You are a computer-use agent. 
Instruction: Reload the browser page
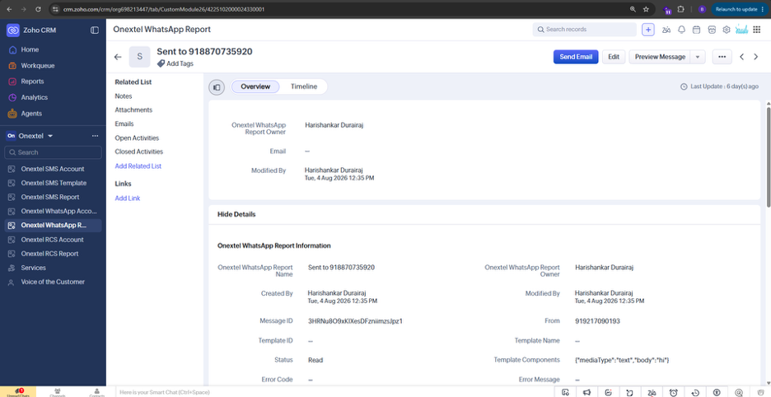click(x=39, y=9)
